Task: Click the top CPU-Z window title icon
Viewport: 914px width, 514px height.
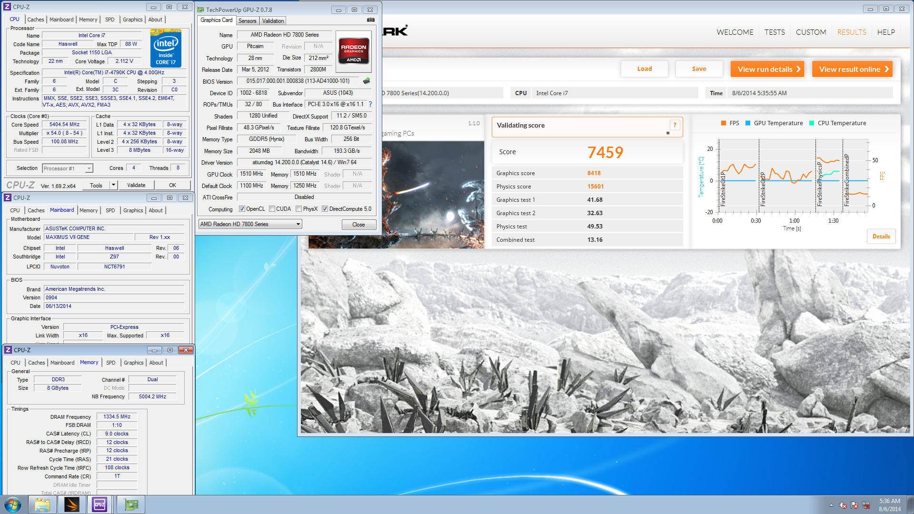Action: point(7,7)
